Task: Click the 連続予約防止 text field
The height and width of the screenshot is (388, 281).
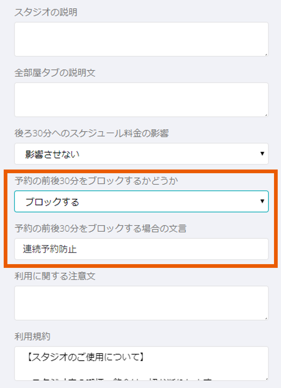Action: click(141, 249)
